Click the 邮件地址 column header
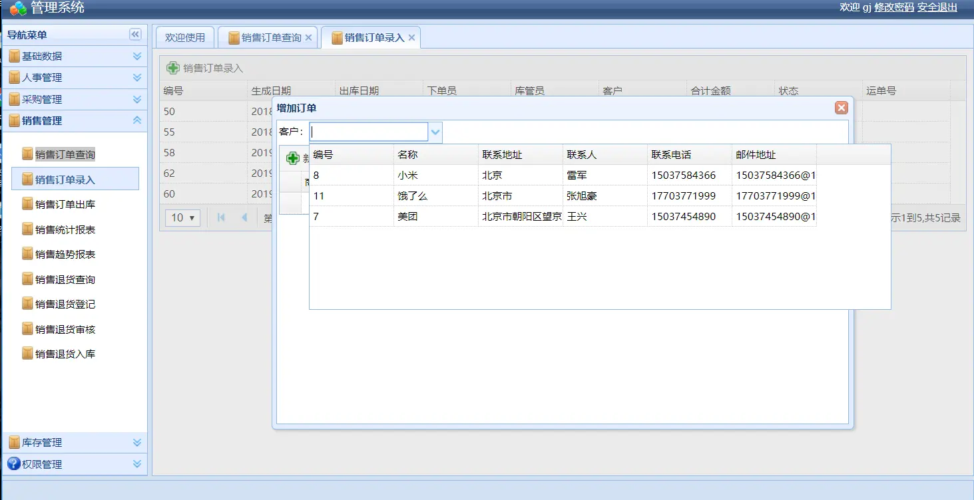This screenshot has width=974, height=500. point(774,155)
